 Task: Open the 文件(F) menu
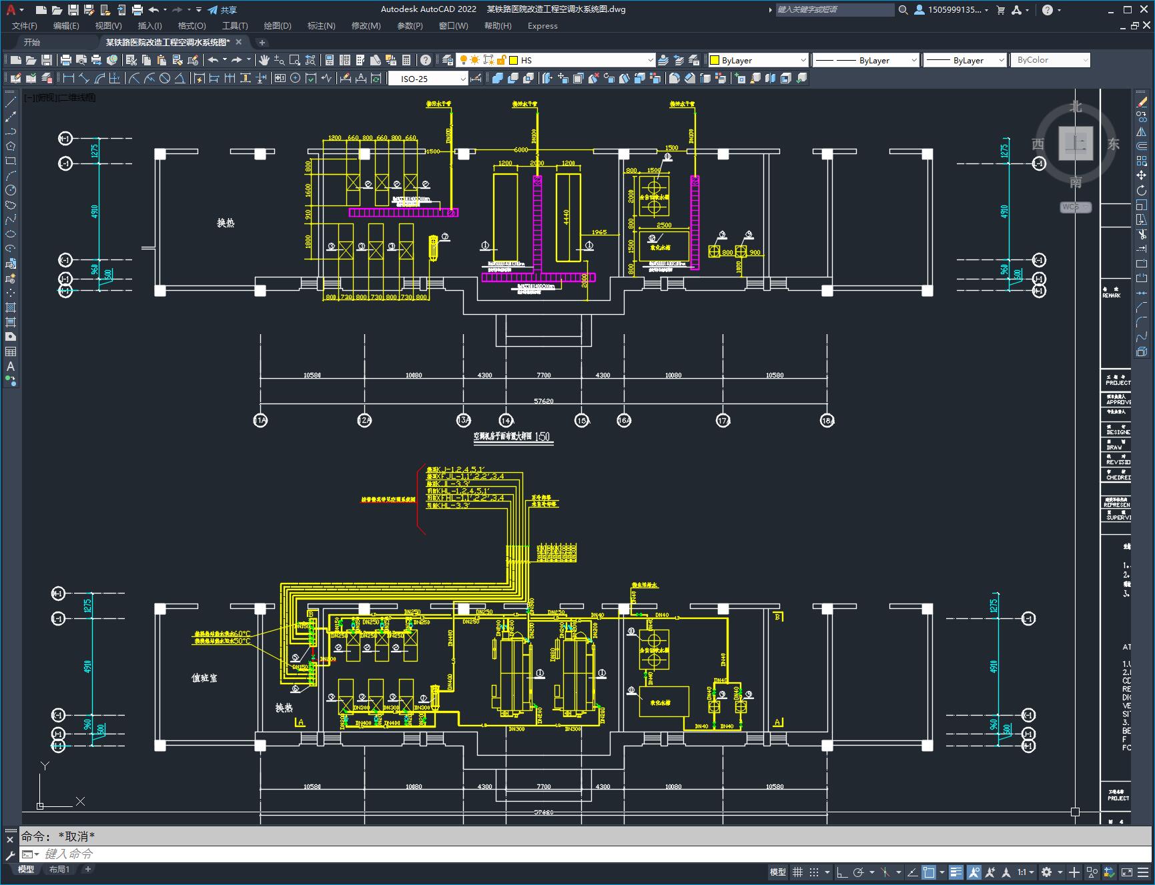[x=25, y=26]
